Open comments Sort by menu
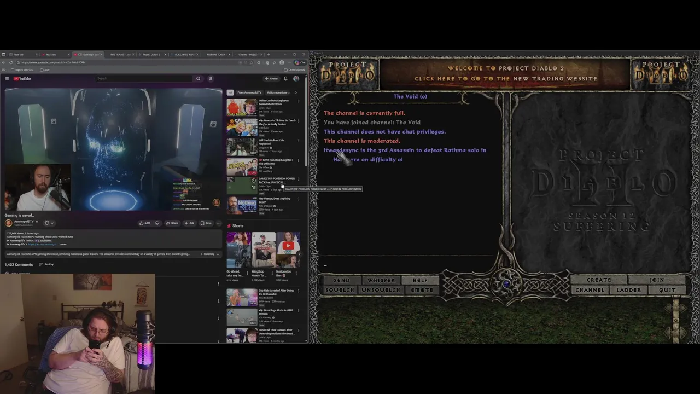Viewport: 700px width, 394px height. click(46, 264)
